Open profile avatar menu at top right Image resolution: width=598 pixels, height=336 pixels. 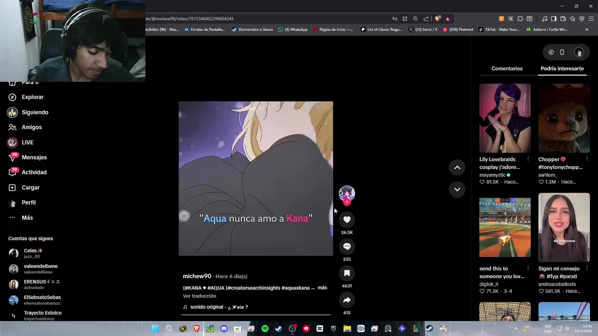click(x=579, y=52)
